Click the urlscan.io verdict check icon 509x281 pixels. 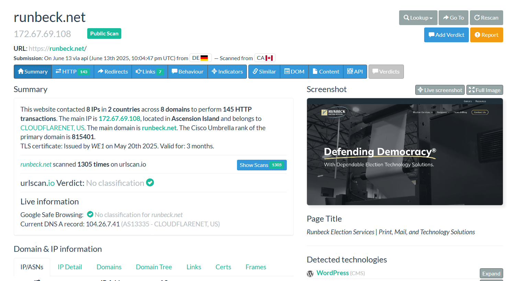150,183
